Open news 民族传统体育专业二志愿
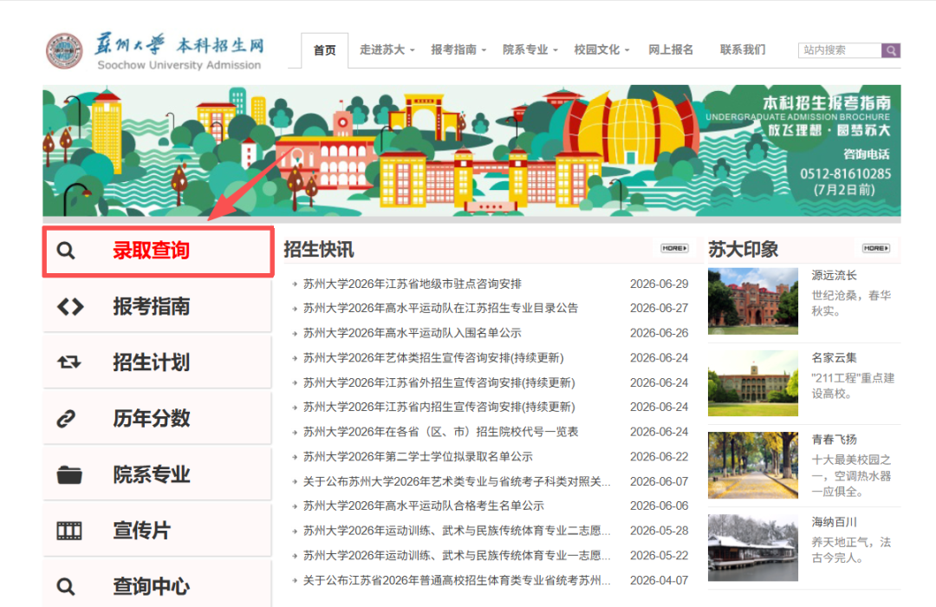936x607 pixels. [457, 531]
